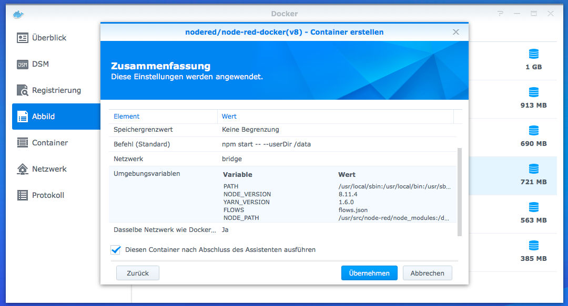Click the Abbild image icon
Image resolution: width=568 pixels, height=306 pixels.
coord(23,117)
